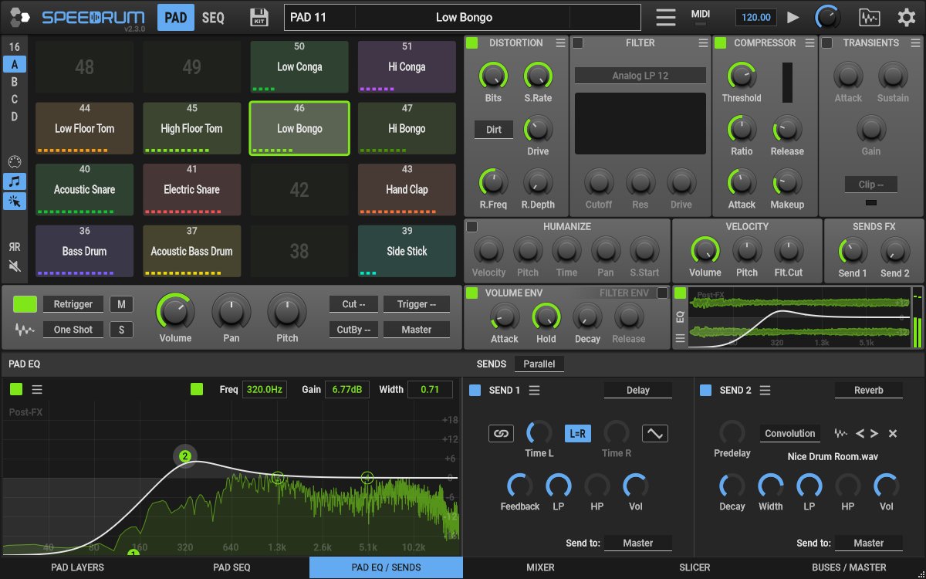The width and height of the screenshot is (926, 579).
Task: Remove the reverb impulse with X icon
Action: tap(893, 434)
